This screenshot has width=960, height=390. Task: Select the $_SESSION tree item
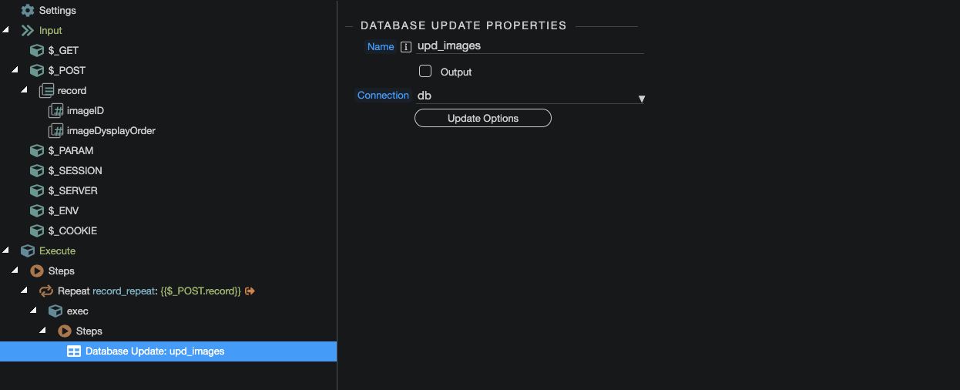point(75,171)
